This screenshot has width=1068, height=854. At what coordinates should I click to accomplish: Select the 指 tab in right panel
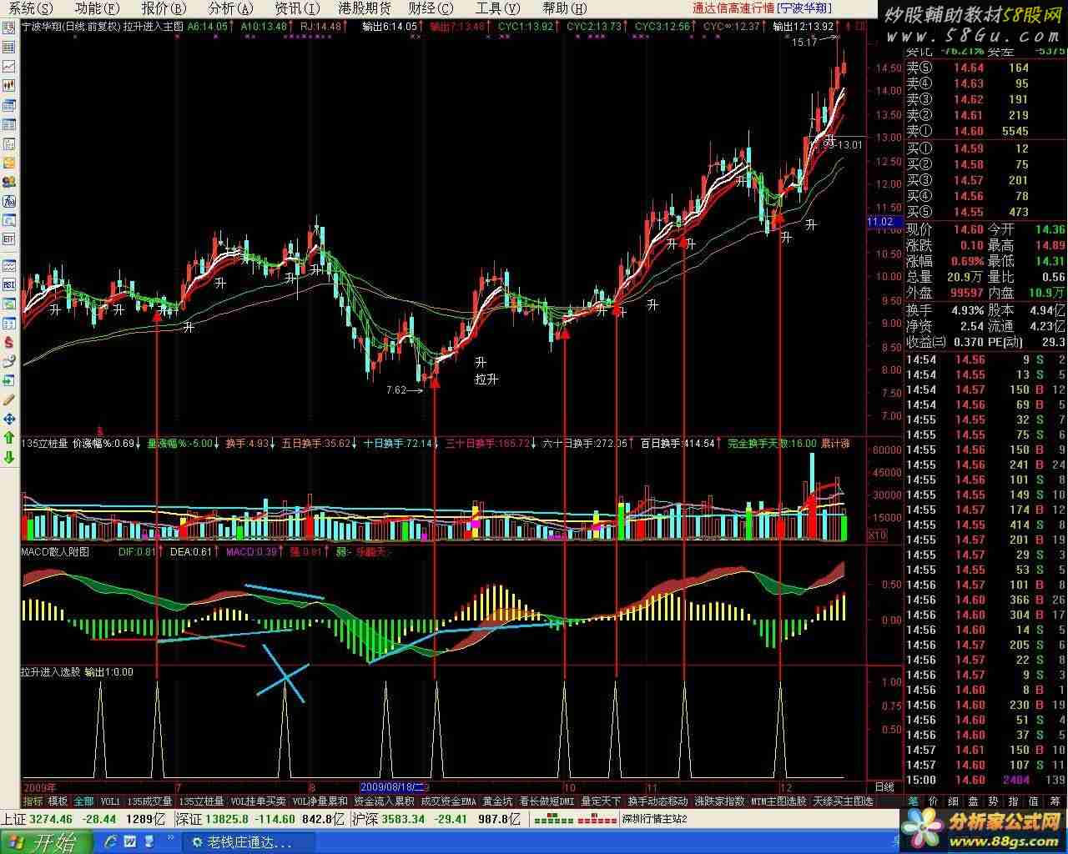coord(1013,801)
